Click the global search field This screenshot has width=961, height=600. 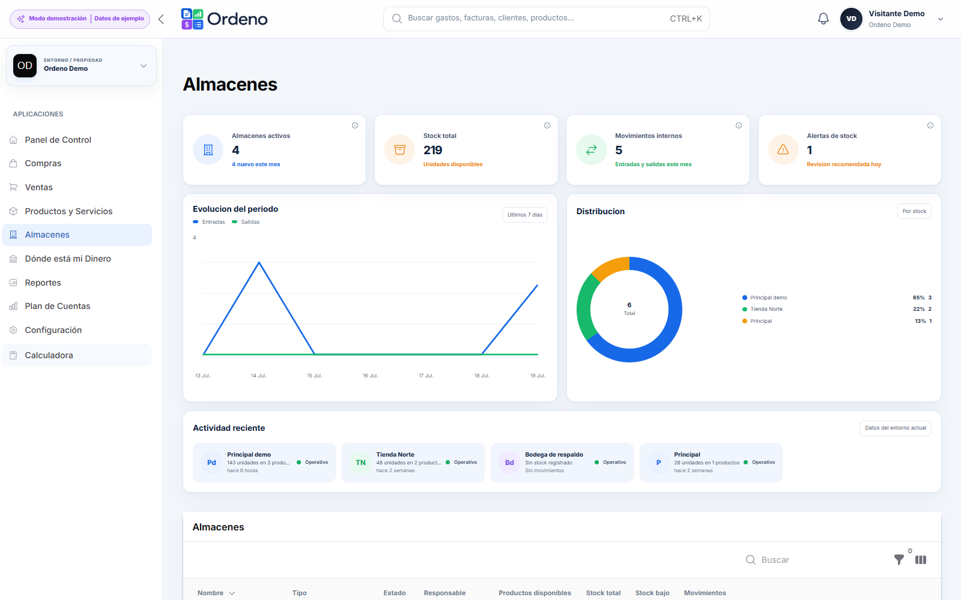(x=547, y=19)
